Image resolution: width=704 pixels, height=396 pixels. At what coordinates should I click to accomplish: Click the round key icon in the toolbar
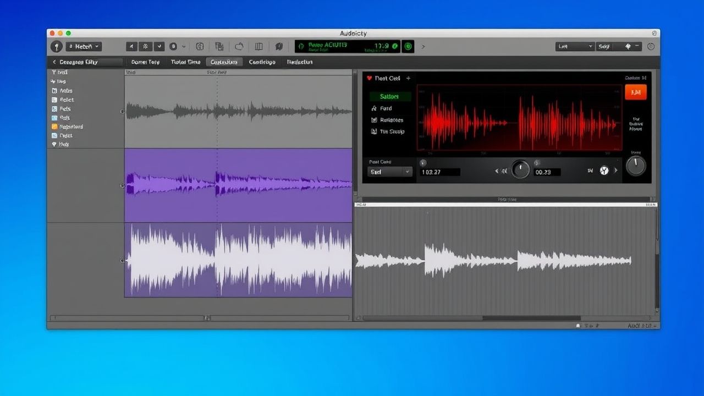pyautogui.click(x=56, y=47)
